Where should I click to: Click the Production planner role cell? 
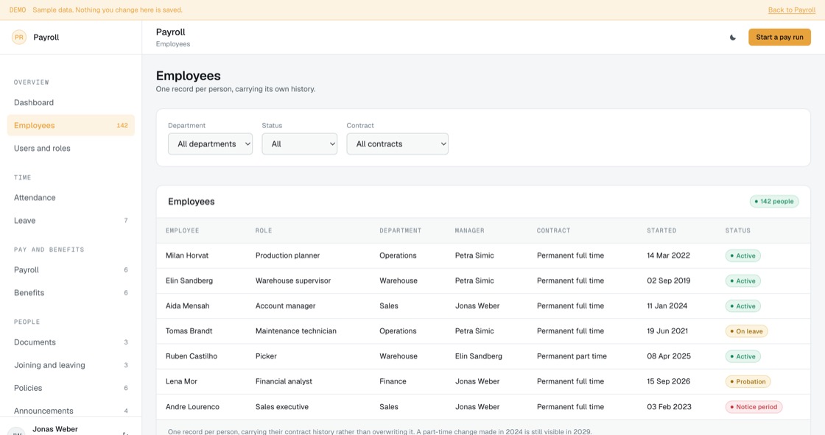287,255
